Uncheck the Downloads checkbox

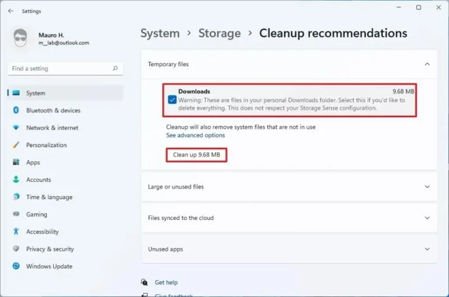pos(172,100)
